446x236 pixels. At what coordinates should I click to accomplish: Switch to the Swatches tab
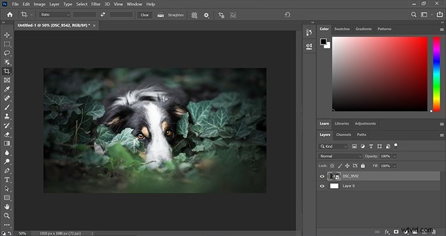pyautogui.click(x=342, y=29)
